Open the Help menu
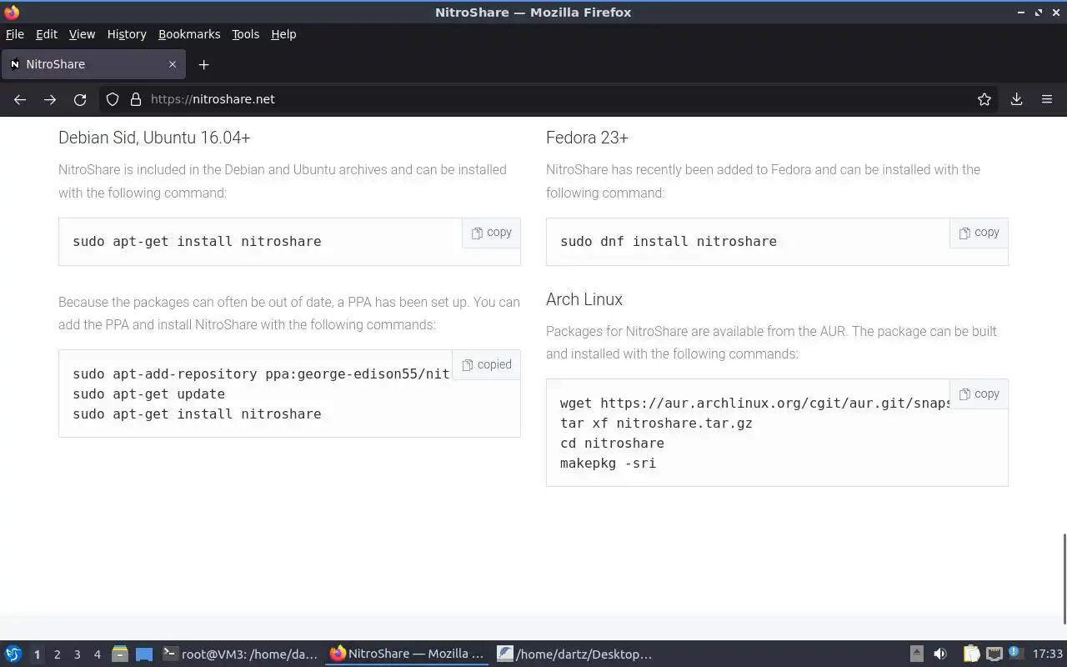 (283, 34)
